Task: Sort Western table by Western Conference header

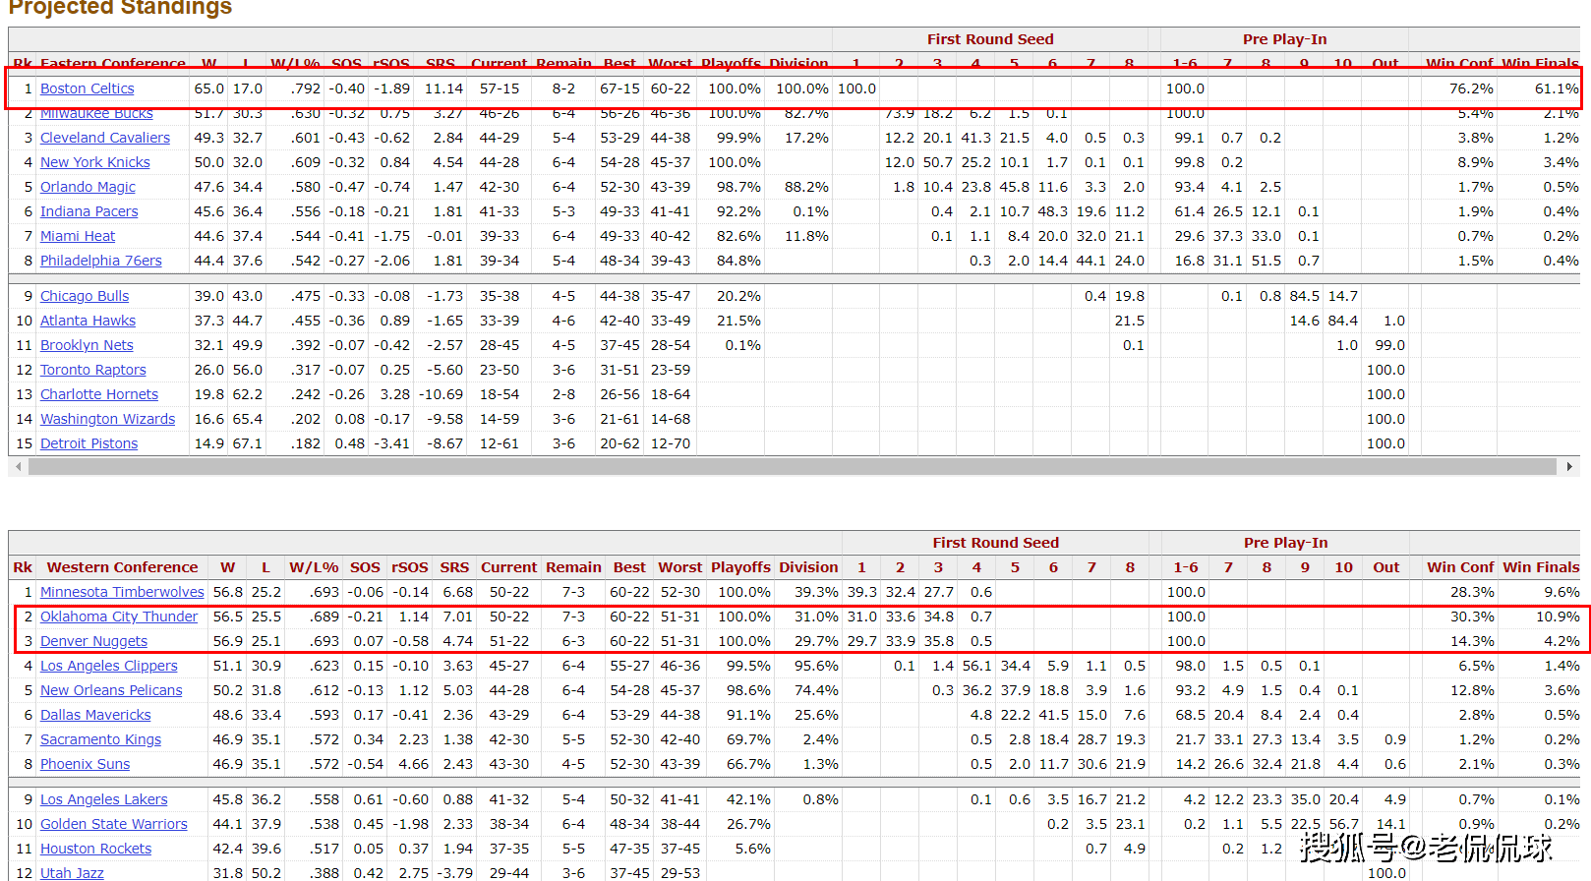Action: click(122, 567)
